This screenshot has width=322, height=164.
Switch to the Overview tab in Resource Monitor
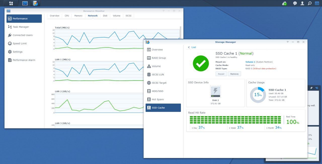pyautogui.click(x=55, y=16)
